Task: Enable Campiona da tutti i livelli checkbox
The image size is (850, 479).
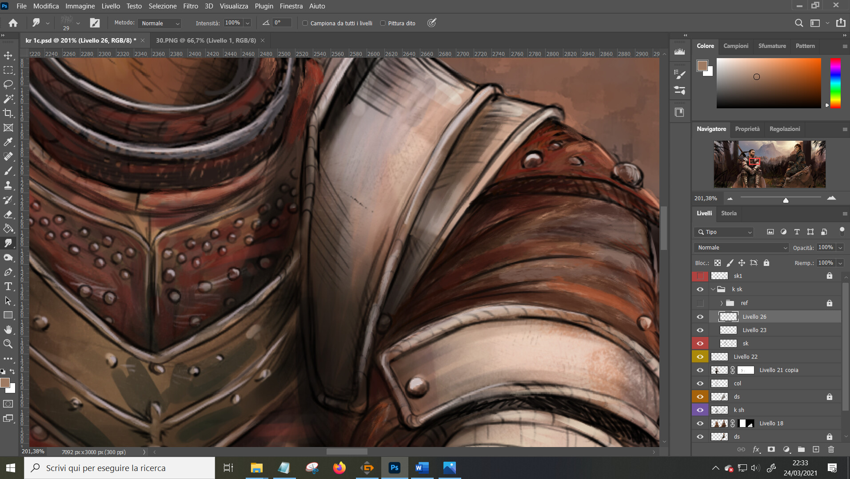Action: click(x=305, y=23)
